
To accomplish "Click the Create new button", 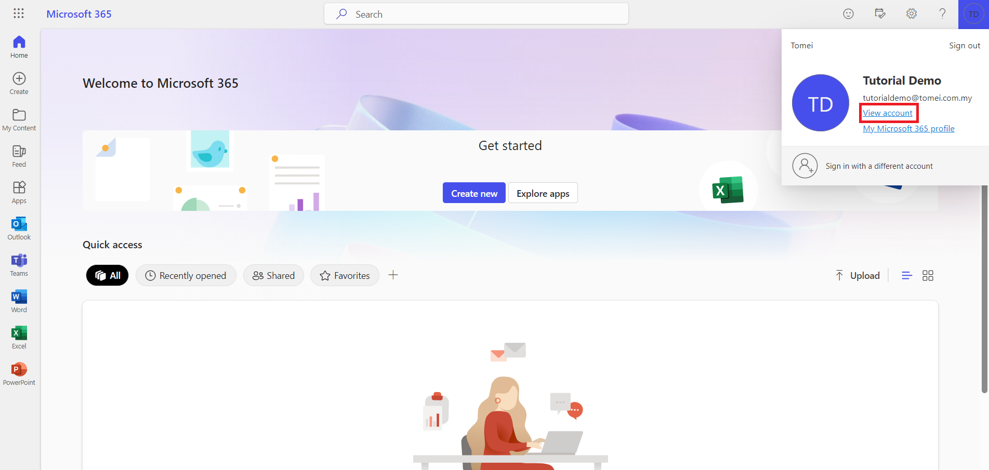I will tap(474, 193).
